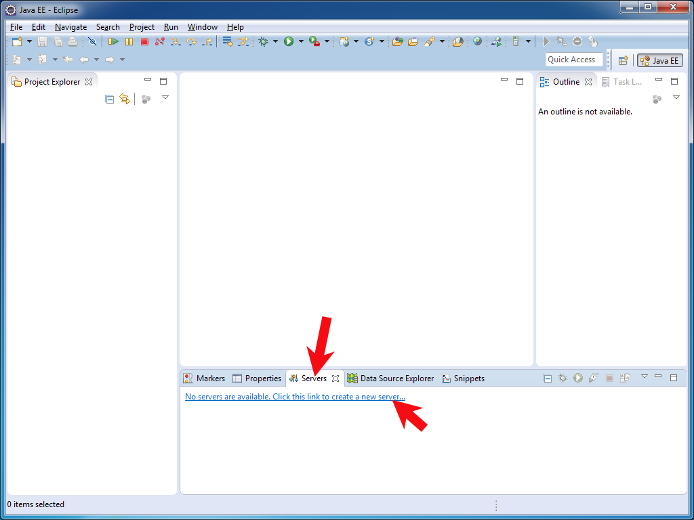Screen dimensions: 694x520
Task: Switch to the Data Source Explorer tab
Action: [391, 378]
